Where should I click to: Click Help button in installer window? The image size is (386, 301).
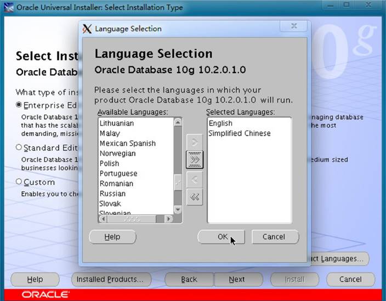[x=35, y=279]
